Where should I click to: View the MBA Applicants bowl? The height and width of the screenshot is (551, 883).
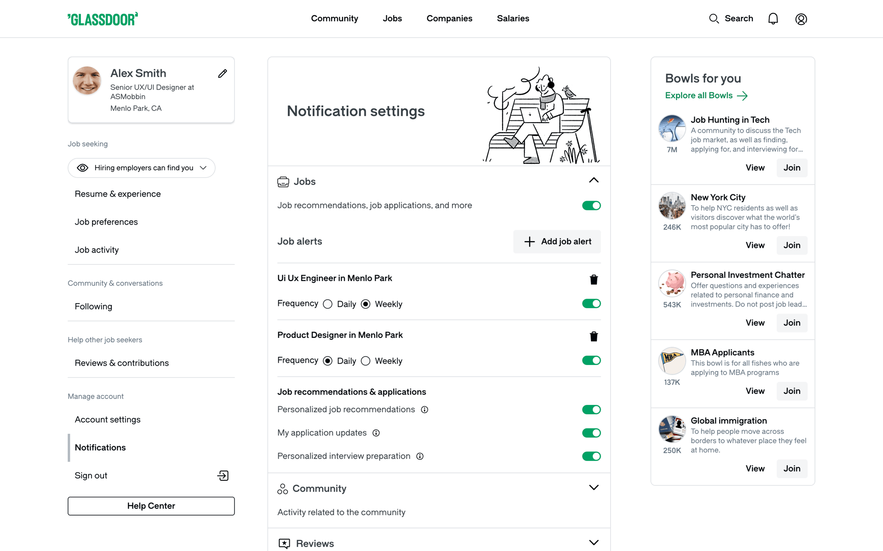tap(755, 391)
